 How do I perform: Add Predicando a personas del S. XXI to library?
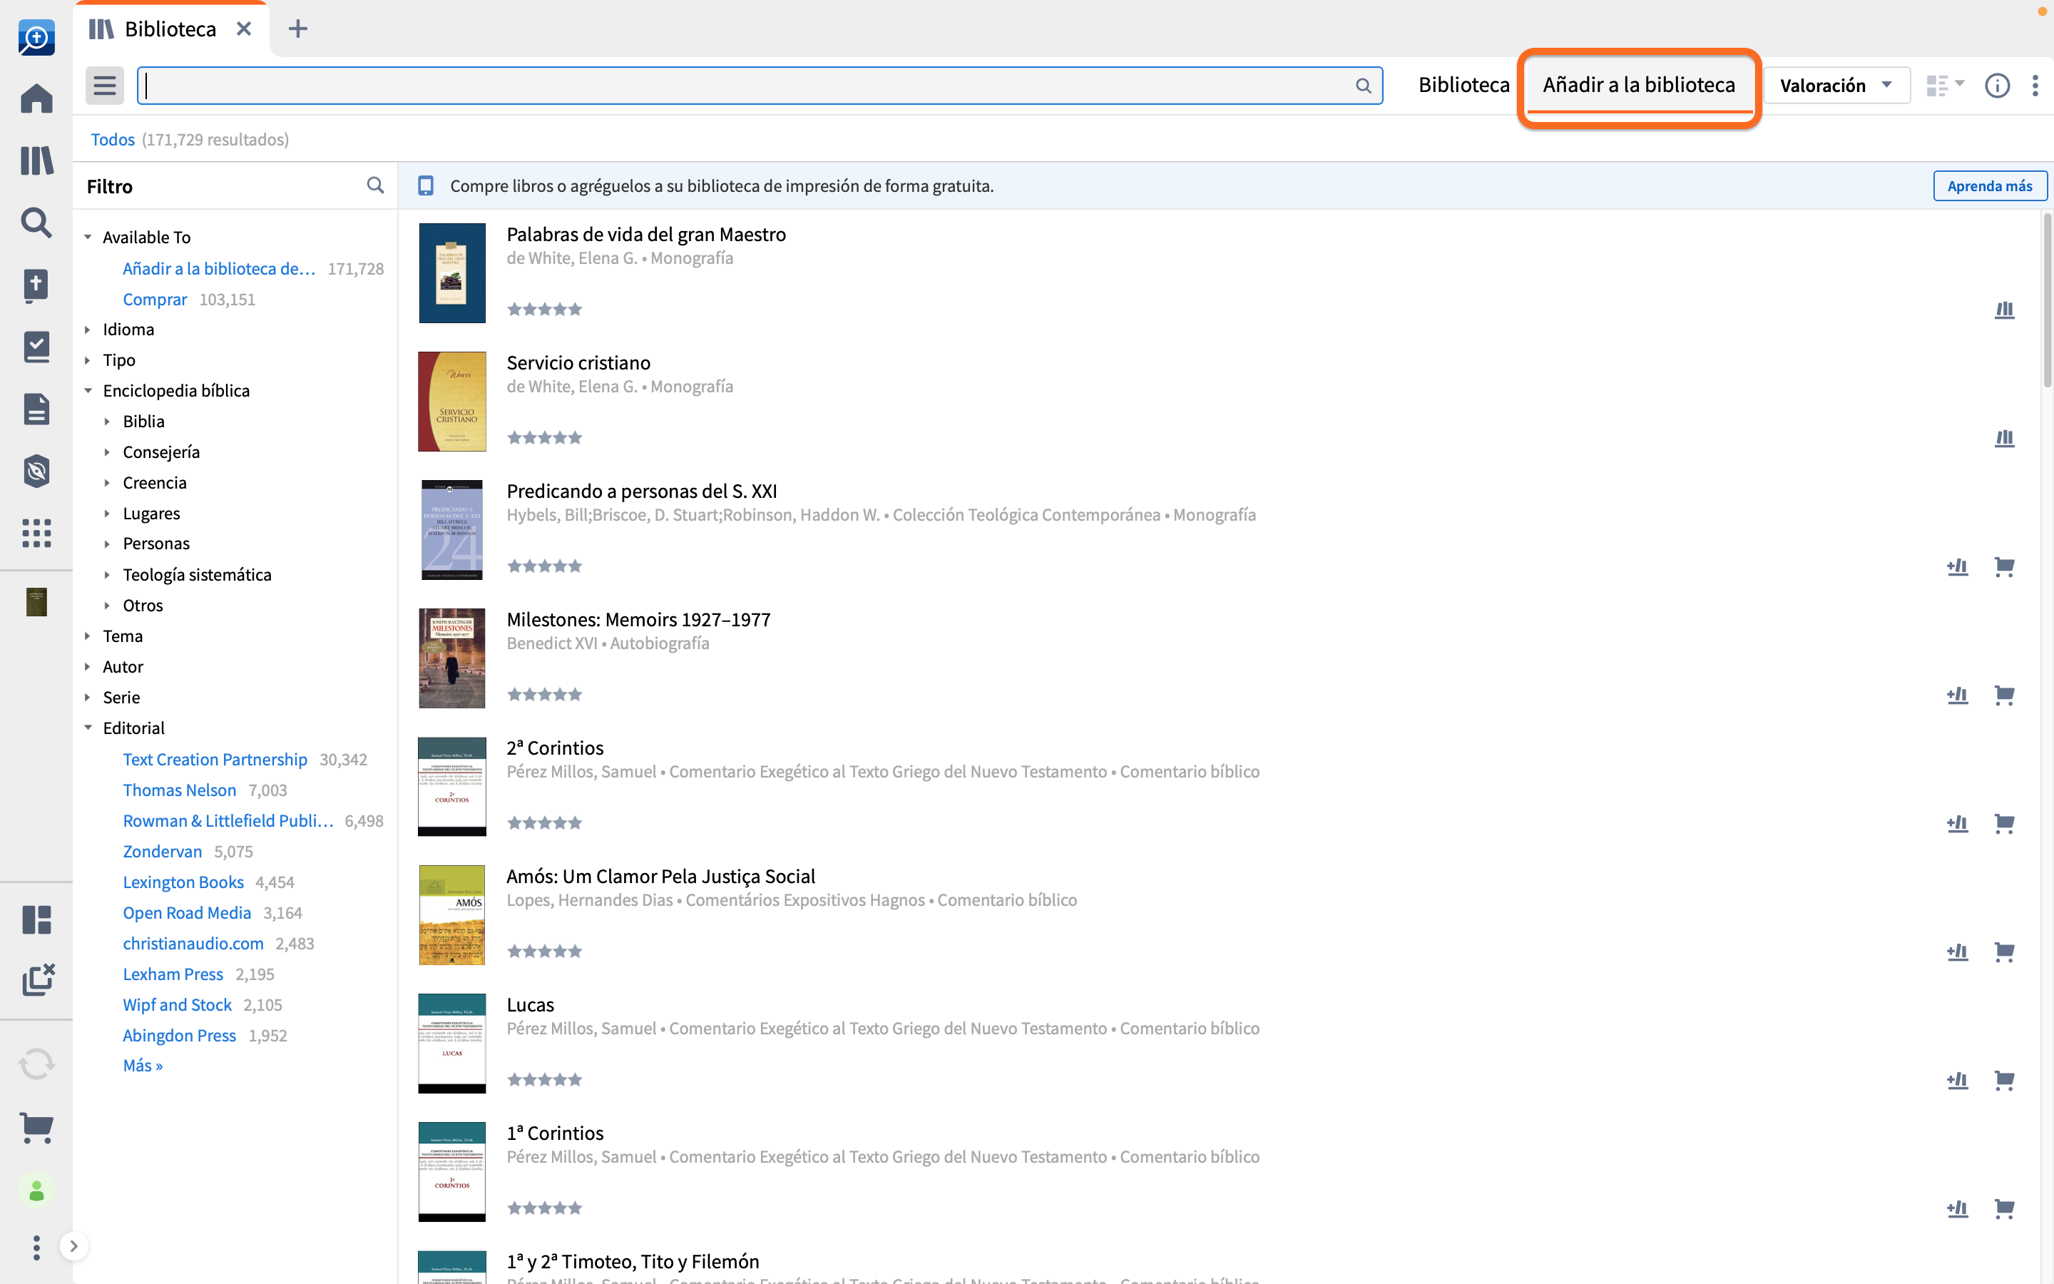[1957, 566]
